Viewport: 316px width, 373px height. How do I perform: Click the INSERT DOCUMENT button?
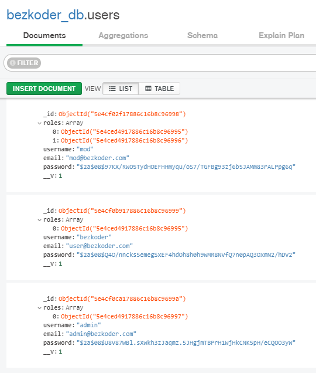[x=44, y=89]
